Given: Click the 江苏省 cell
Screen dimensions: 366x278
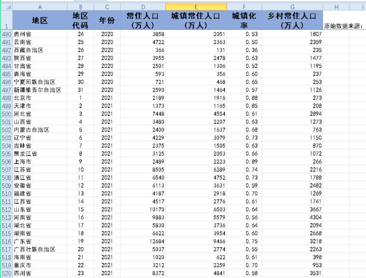Looking at the screenshot, I should pyautogui.click(x=40, y=169).
